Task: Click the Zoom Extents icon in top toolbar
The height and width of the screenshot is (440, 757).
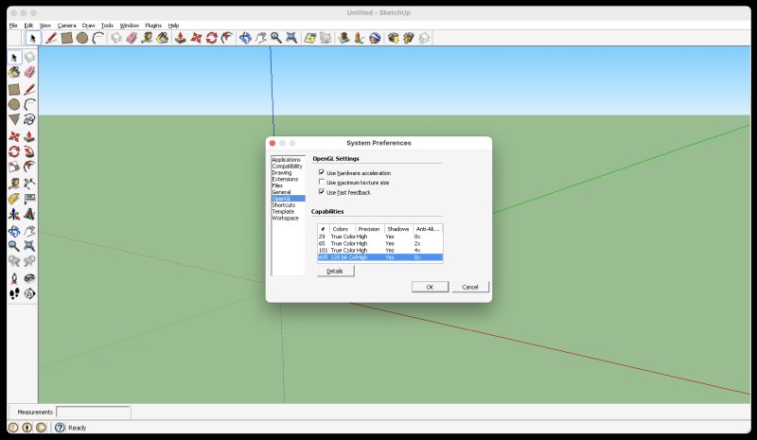Action: [292, 38]
